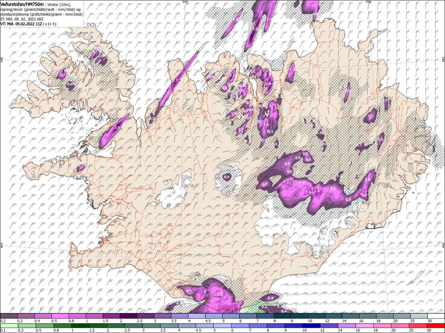Pick dark blue rain swatch between 10 and 12
The image size is (445, 333).
pyautogui.click(x=311, y=326)
